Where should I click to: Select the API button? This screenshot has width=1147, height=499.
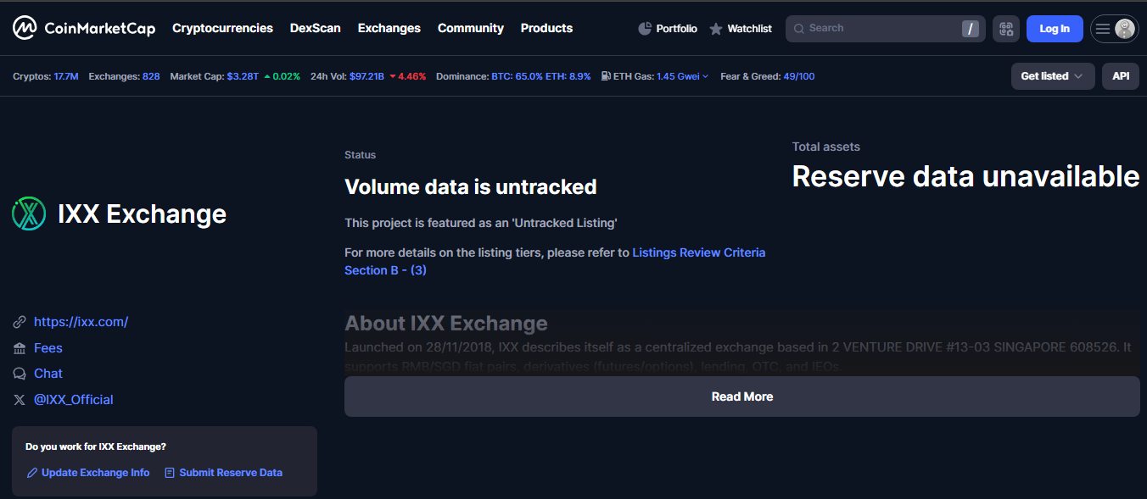pos(1121,76)
